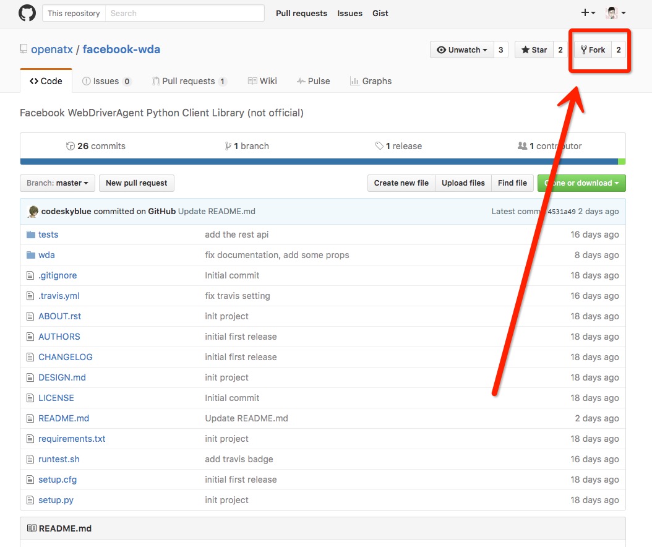The width and height of the screenshot is (652, 547).
Task: Open the GitHub Octocat home logo
Action: [x=27, y=13]
